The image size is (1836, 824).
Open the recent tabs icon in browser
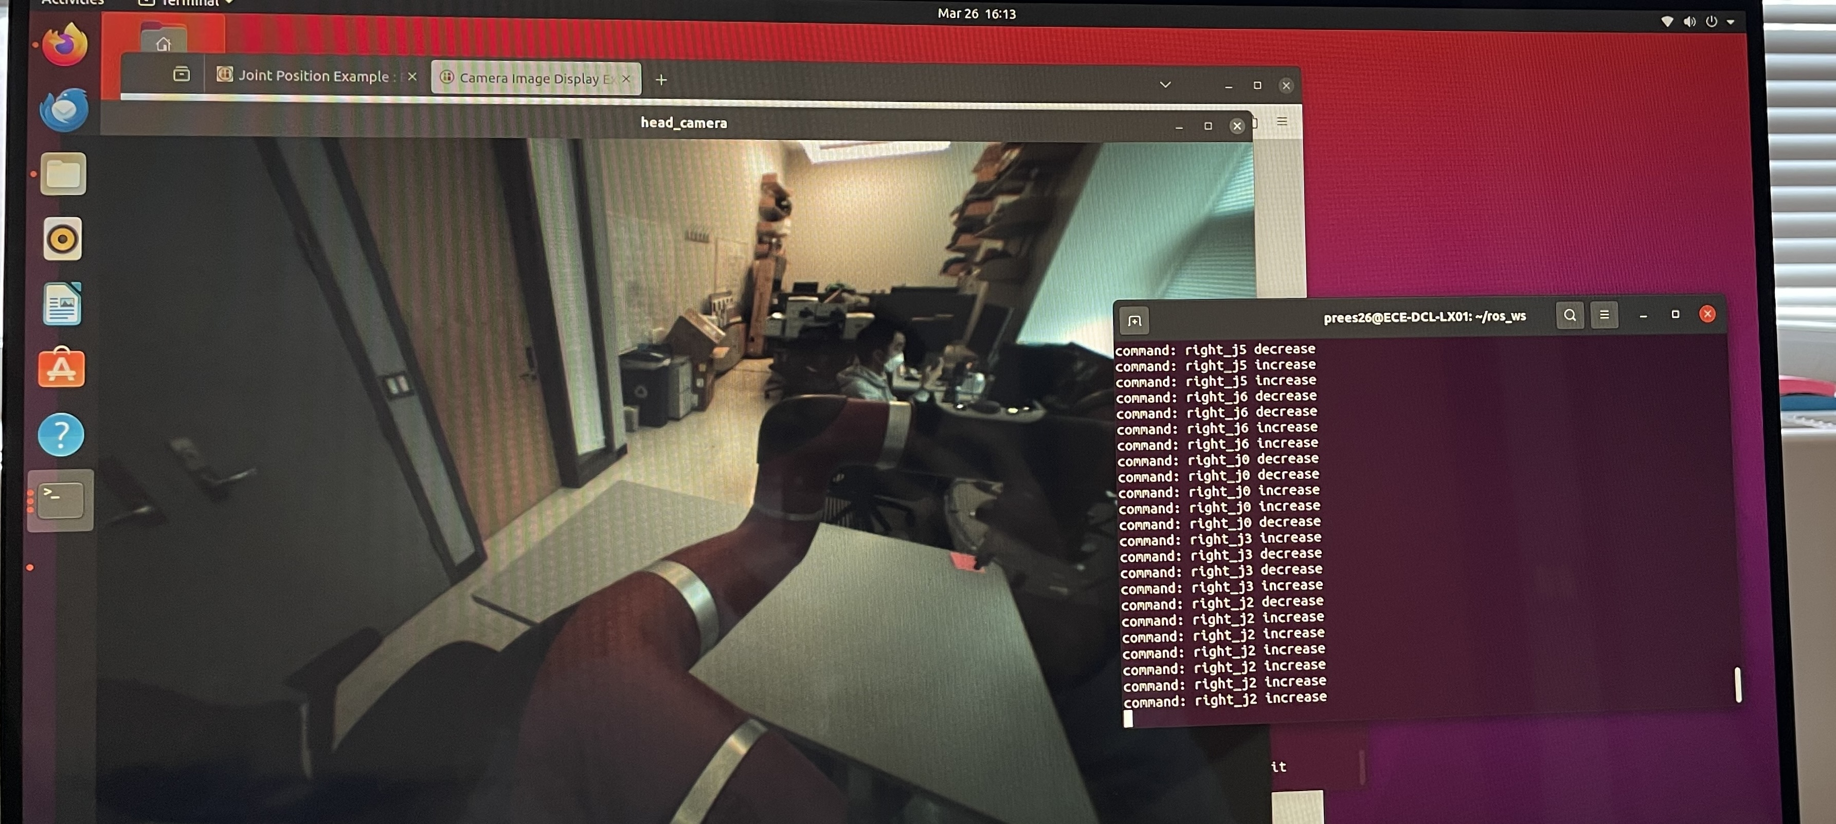point(182,74)
